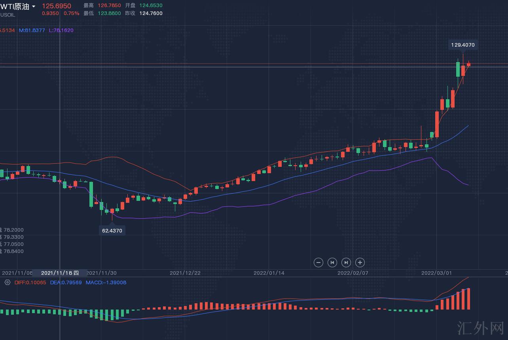Click the purple L:78.1620 Bollinger lower label
This screenshot has width=508, height=340.
[61, 30]
